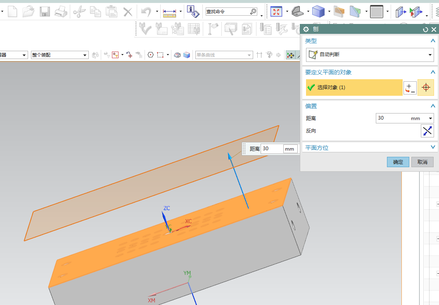Collapse the 偏置 section
The height and width of the screenshot is (305, 439).
coord(433,106)
